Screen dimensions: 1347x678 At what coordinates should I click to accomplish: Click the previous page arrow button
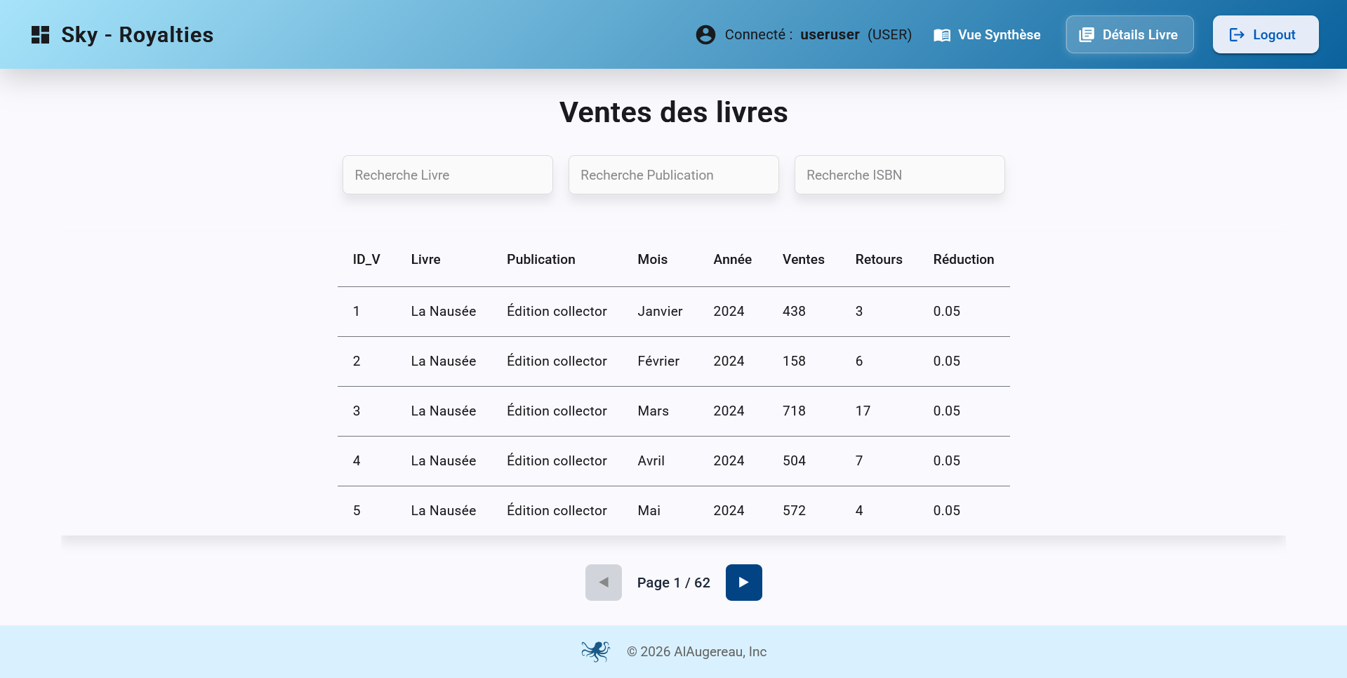[x=604, y=583]
